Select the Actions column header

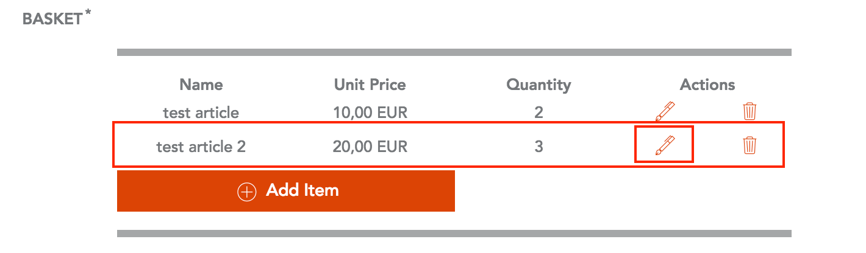707,85
